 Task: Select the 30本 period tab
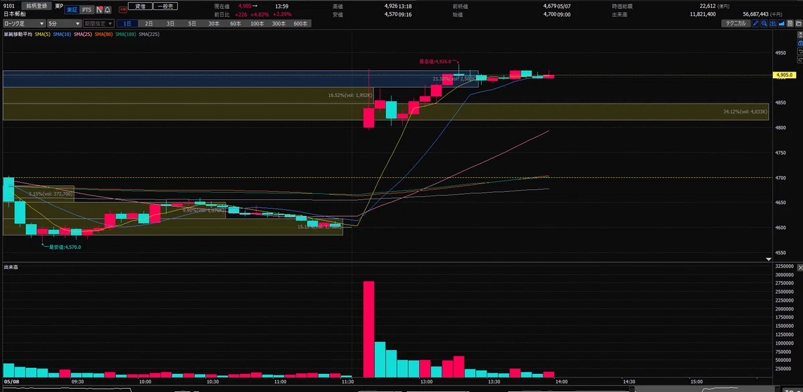pos(213,23)
